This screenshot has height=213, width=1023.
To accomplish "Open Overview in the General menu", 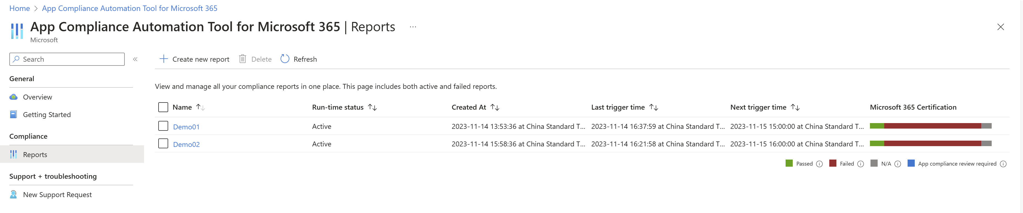I will (37, 97).
